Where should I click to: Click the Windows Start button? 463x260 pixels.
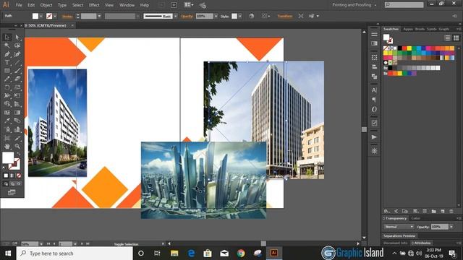pyautogui.click(x=8, y=253)
